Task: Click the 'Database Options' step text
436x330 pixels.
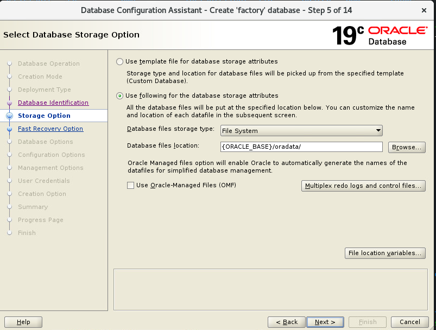Action: click(x=45, y=142)
